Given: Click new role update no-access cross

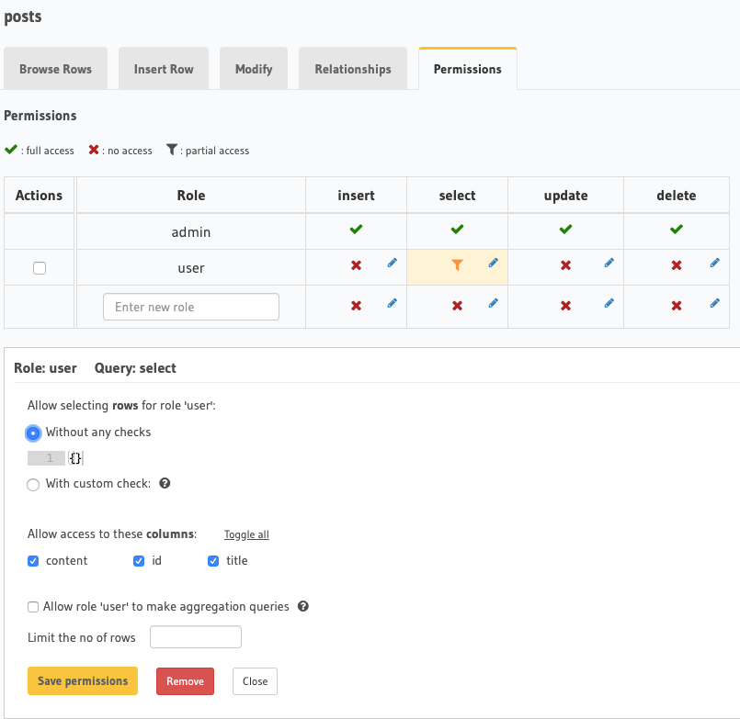Looking at the screenshot, I should click(x=566, y=306).
